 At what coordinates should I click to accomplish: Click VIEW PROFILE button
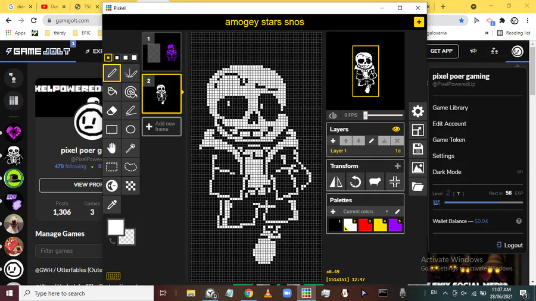71,184
